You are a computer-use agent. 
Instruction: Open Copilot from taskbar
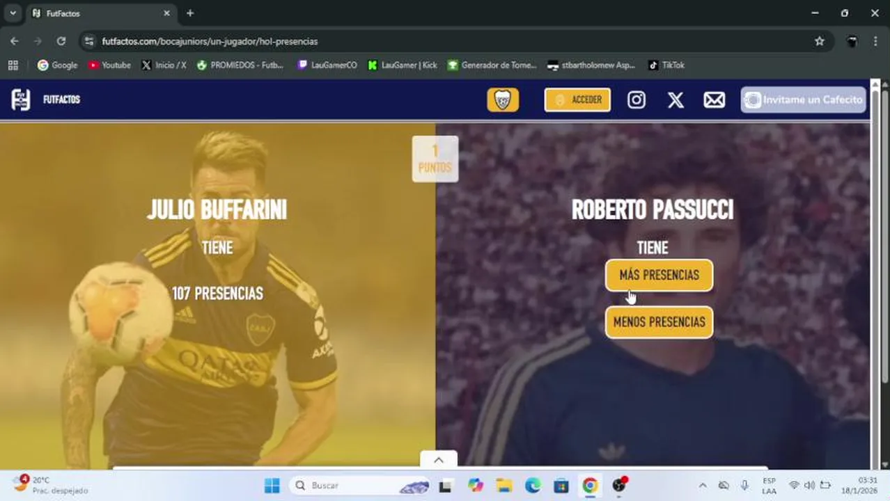(476, 485)
